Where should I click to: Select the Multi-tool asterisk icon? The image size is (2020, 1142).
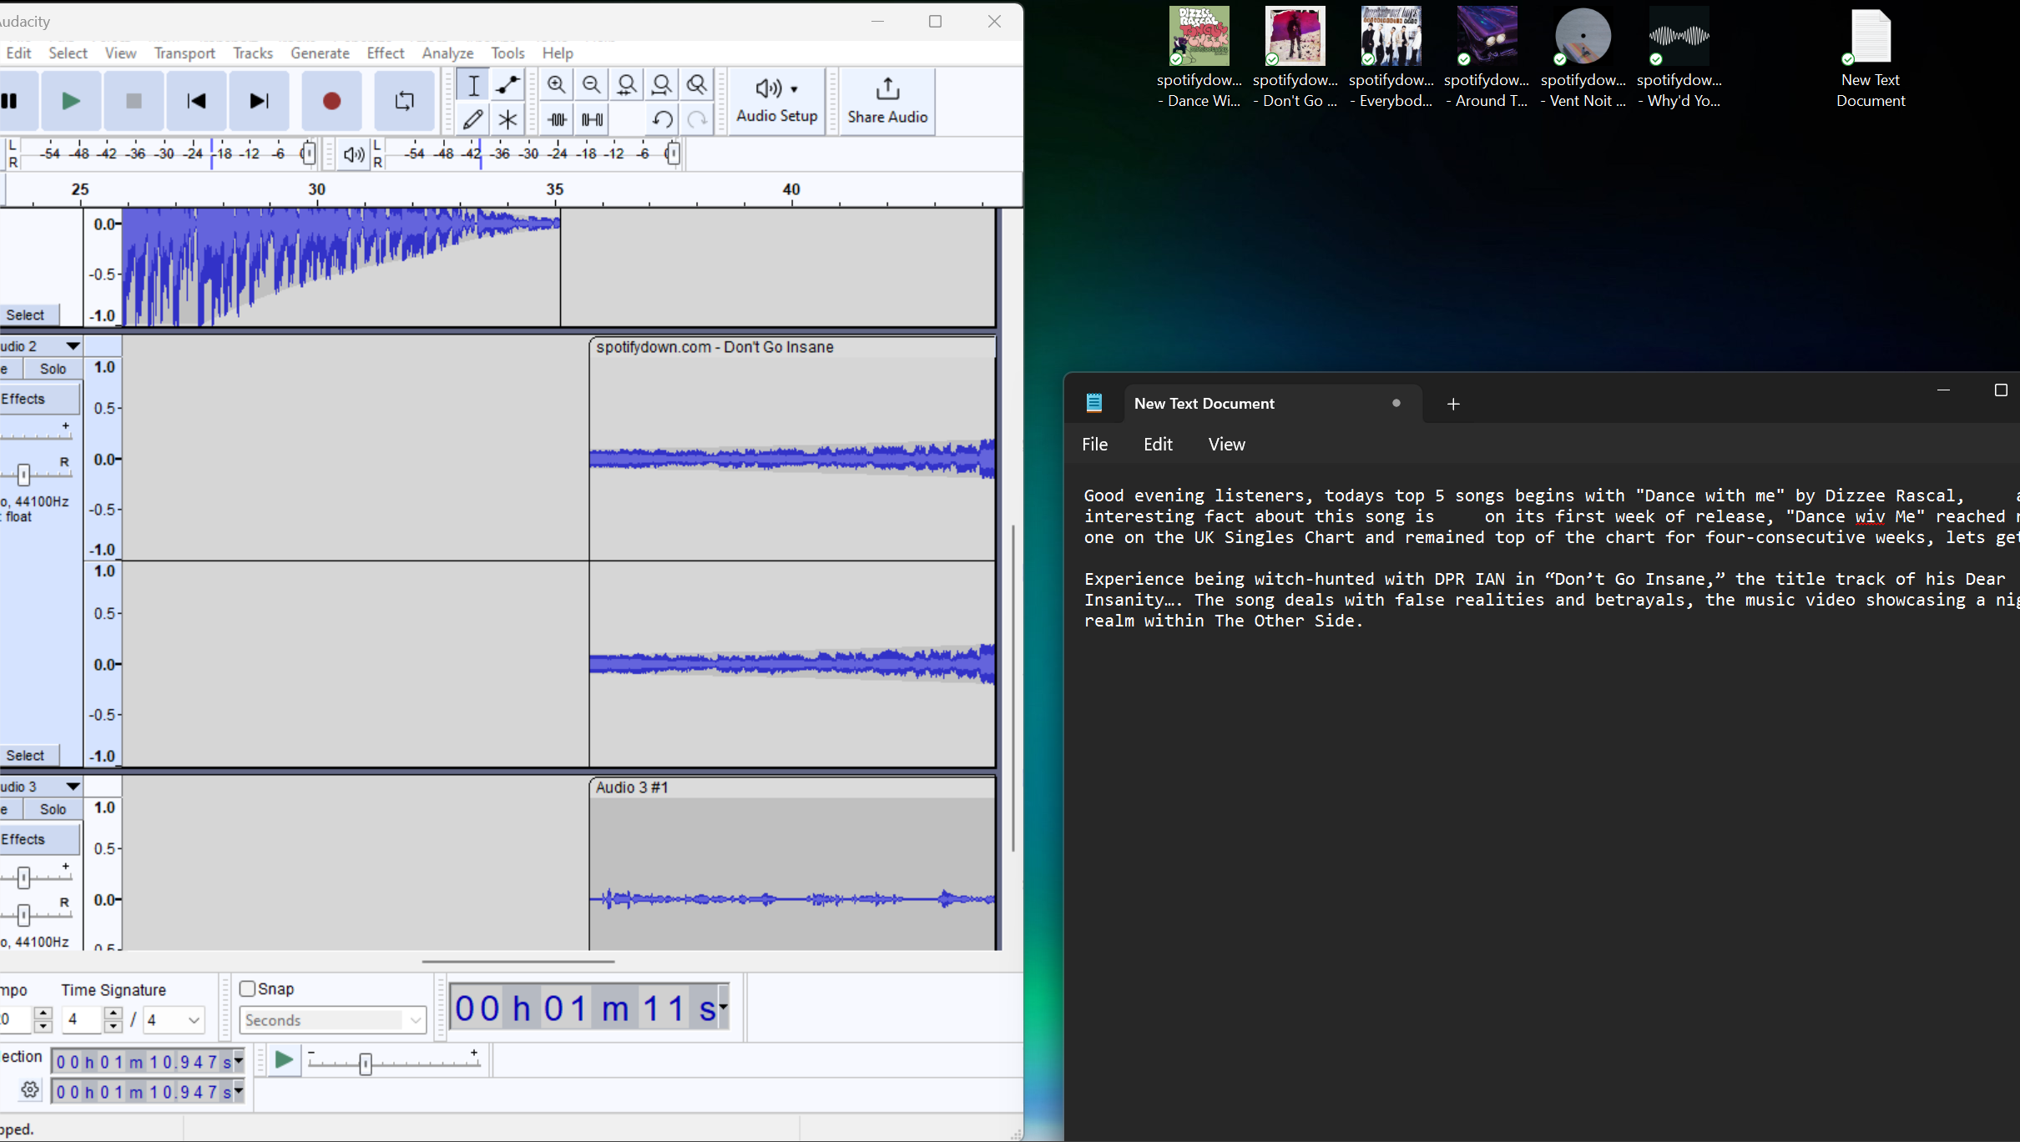tap(508, 119)
